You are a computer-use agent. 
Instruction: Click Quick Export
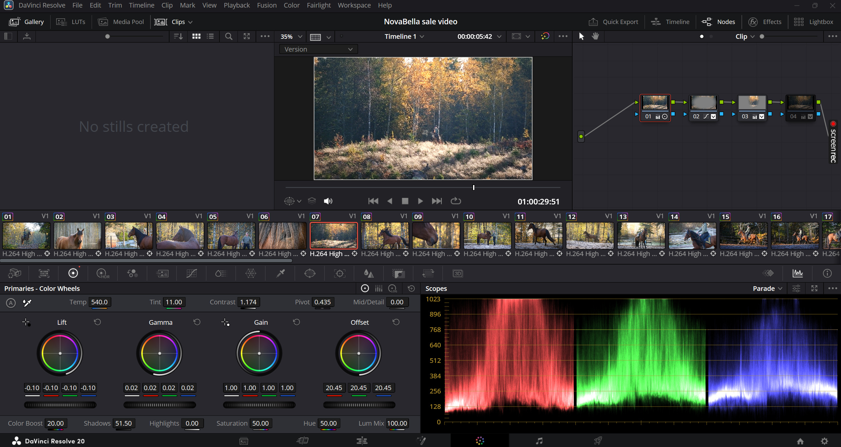pos(613,22)
